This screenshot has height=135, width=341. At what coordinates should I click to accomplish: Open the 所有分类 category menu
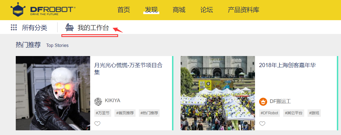[x=35, y=28]
